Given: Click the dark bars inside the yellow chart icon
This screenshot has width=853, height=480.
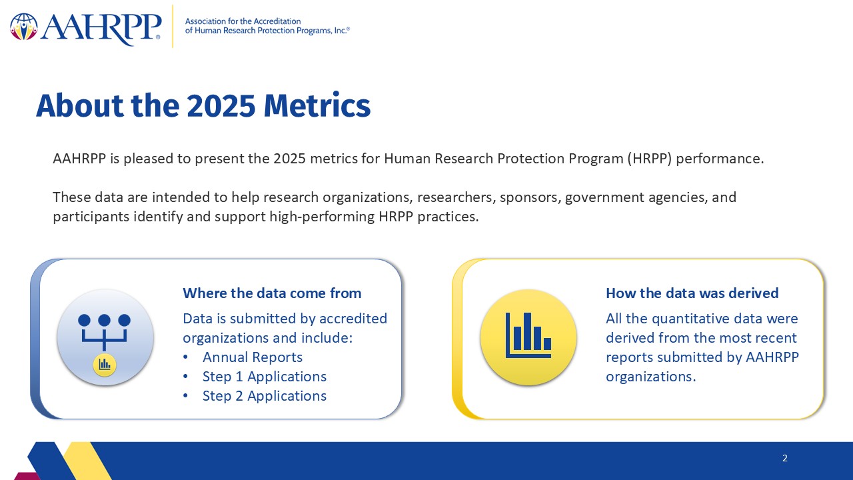Looking at the screenshot, I should [x=528, y=335].
